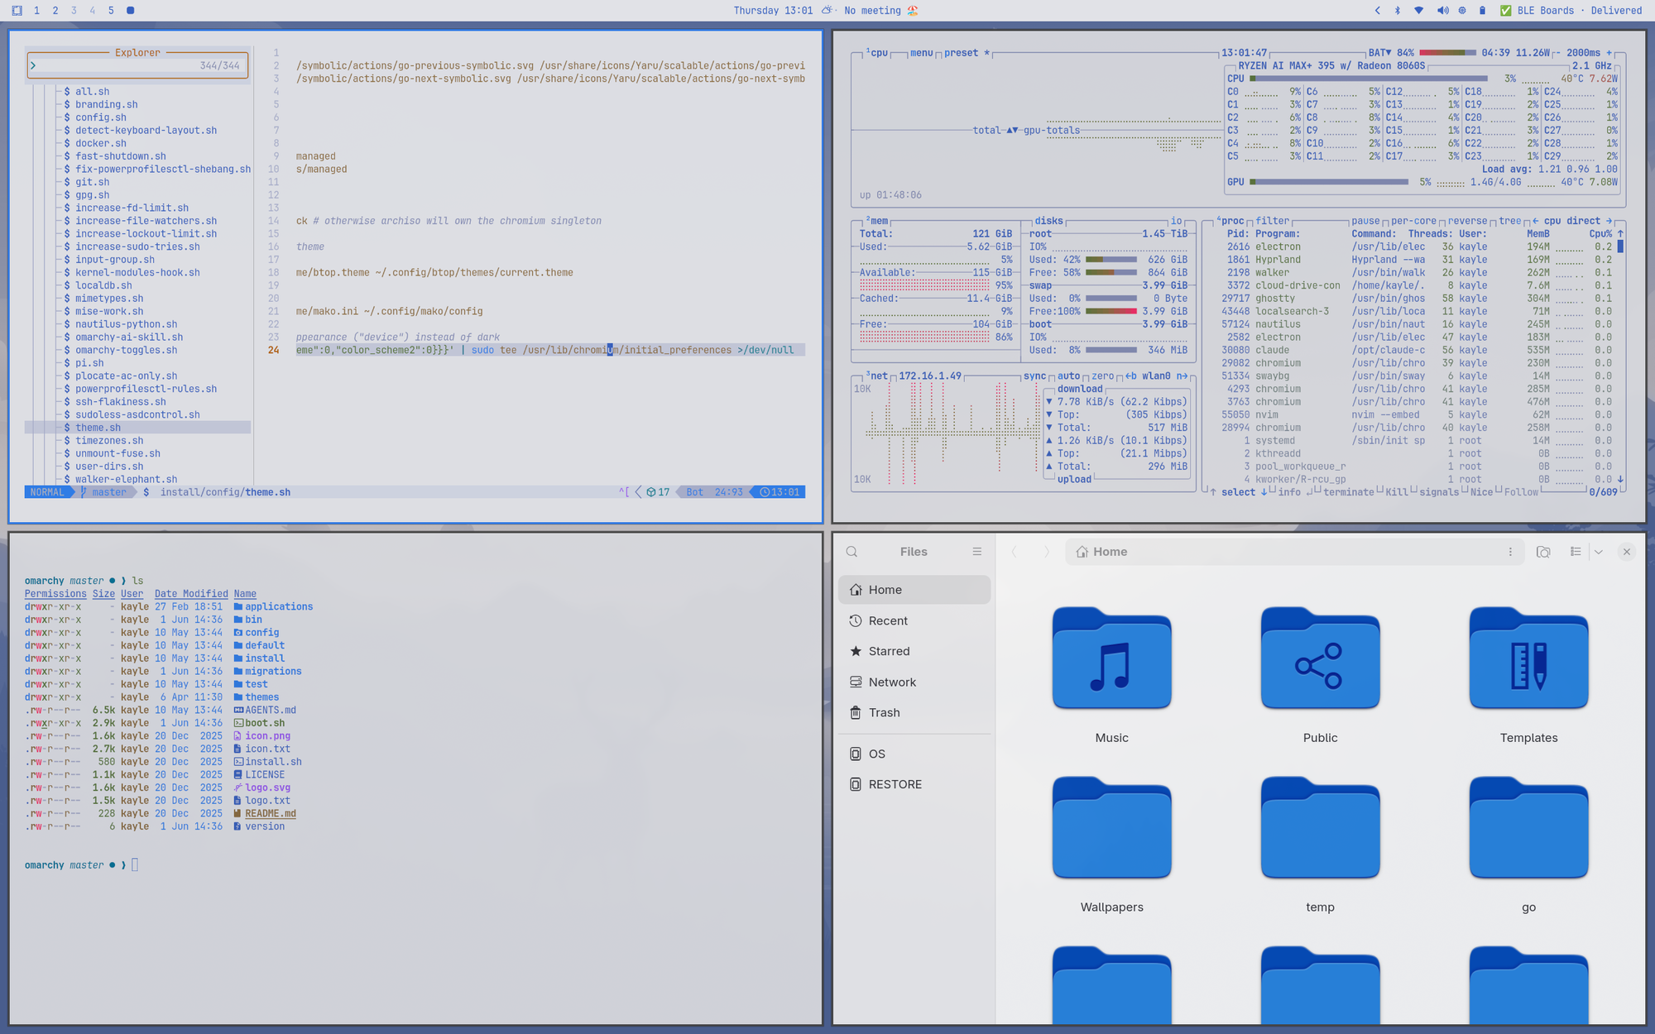This screenshot has width=1655, height=1034.
Task: Toggle auto scaling in btop net box
Action: tap(1068, 376)
